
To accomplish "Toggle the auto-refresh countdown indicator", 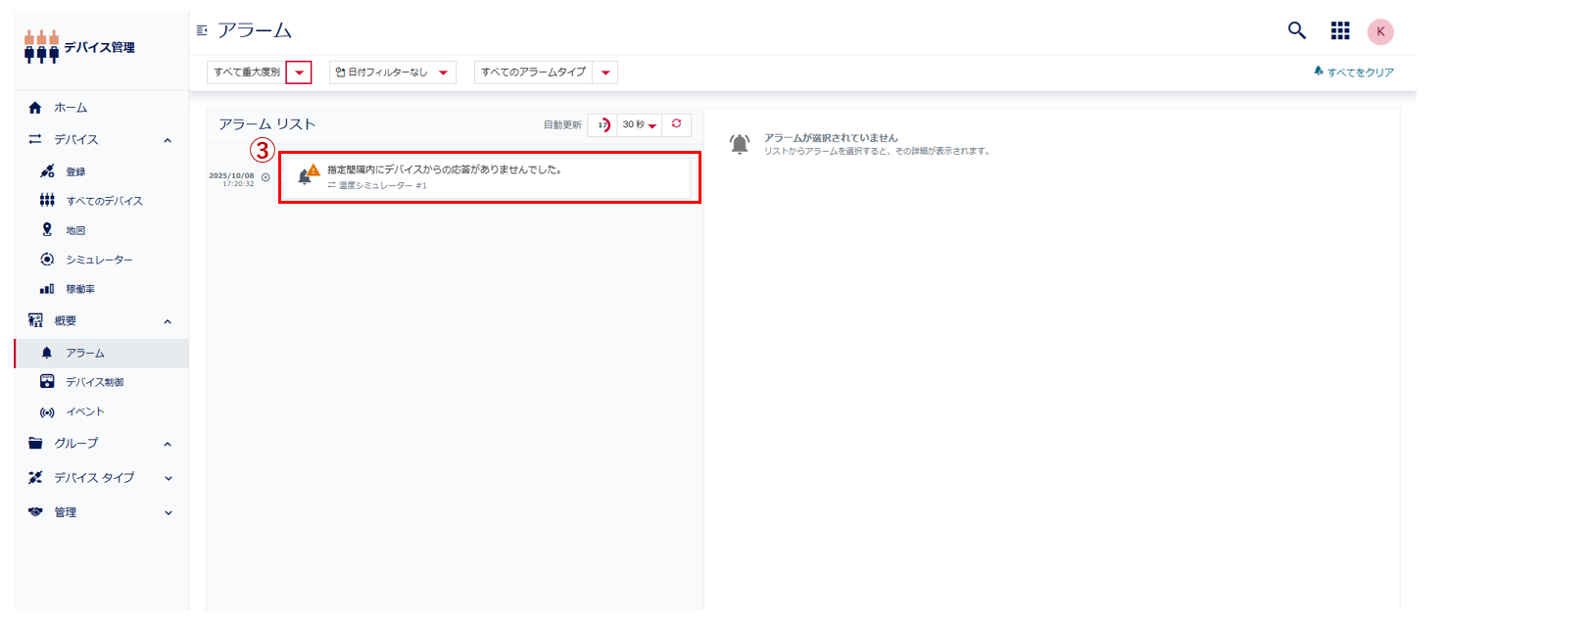I will click(603, 124).
